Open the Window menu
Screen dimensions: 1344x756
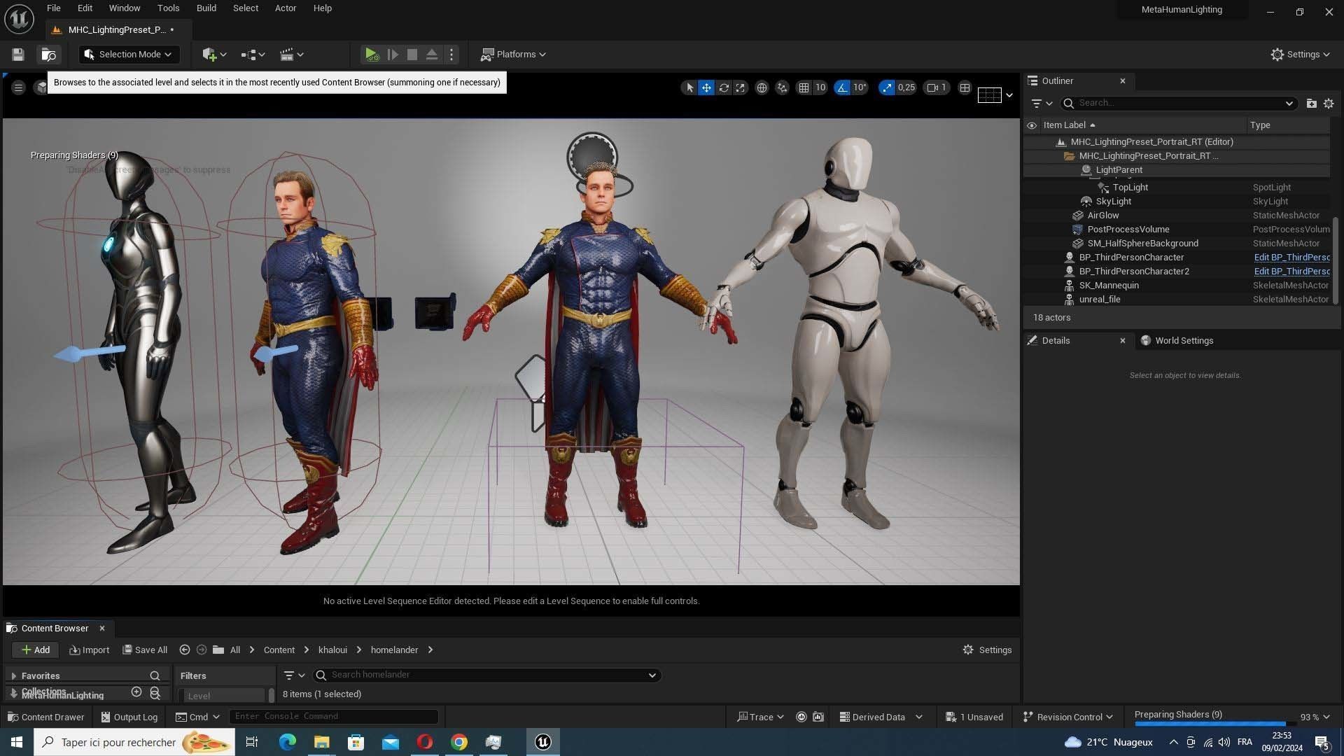click(125, 8)
